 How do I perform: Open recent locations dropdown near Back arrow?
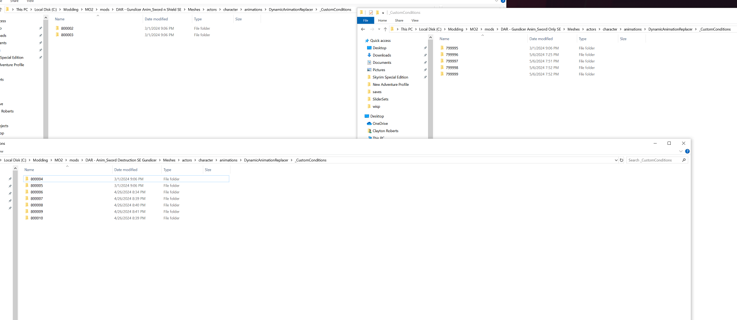coord(379,29)
